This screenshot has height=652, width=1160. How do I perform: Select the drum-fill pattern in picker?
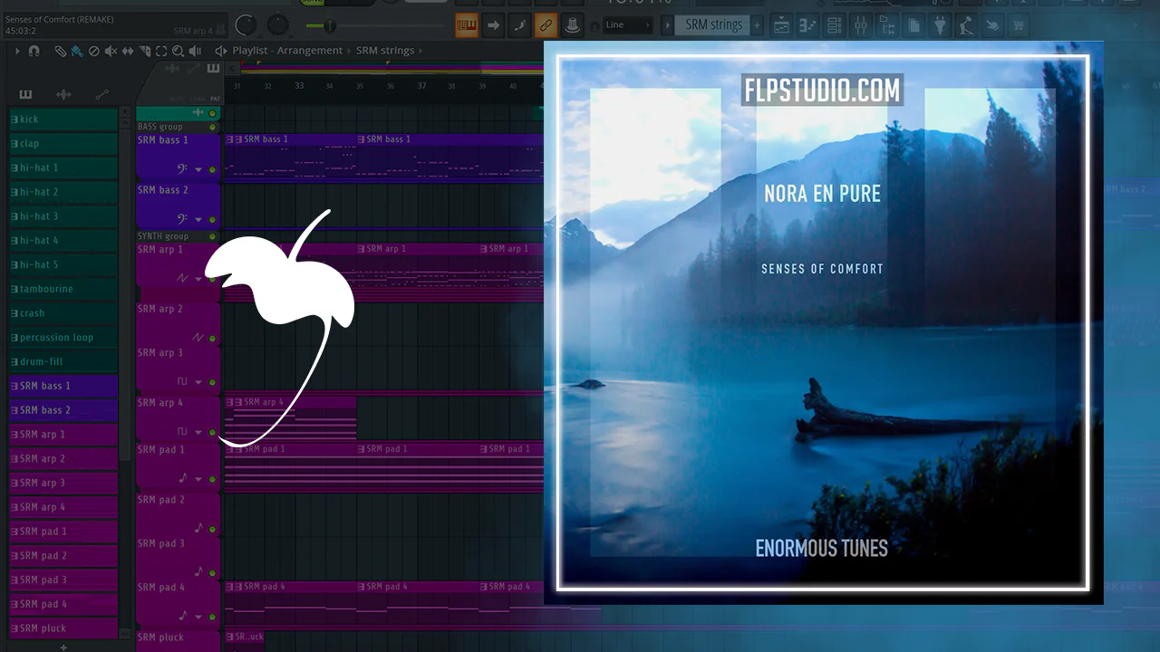63,361
